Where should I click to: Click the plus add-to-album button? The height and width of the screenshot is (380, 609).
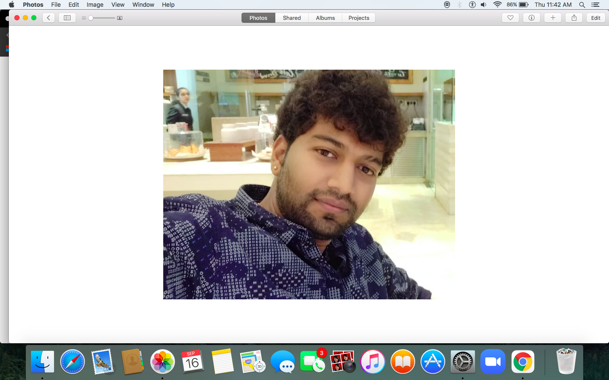click(553, 18)
